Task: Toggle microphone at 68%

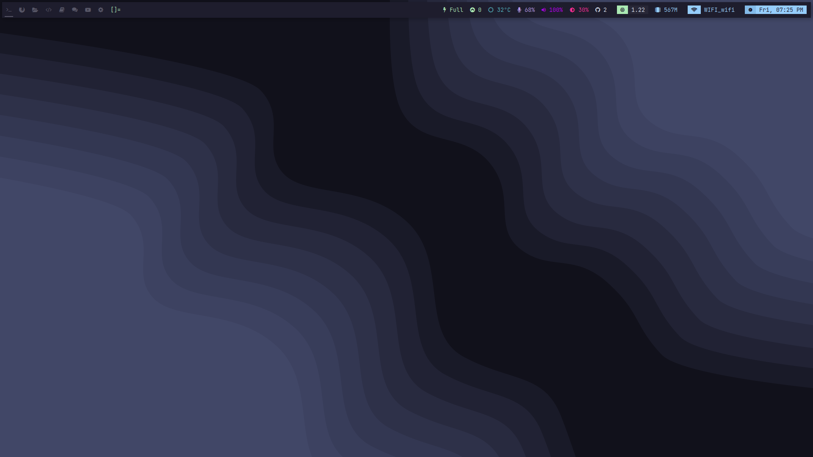Action: pos(526,10)
